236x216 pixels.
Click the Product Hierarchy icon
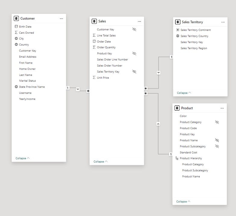177,158
